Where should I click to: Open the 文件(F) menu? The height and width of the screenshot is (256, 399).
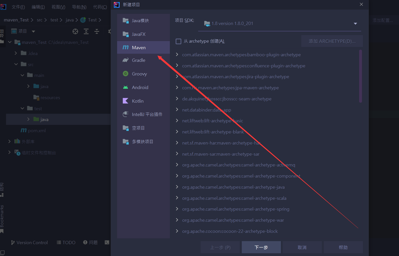coord(18,7)
